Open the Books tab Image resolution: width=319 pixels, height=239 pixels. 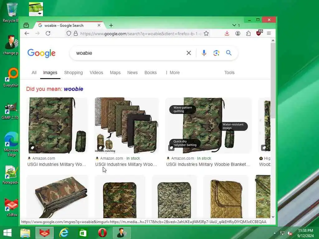coord(150,73)
